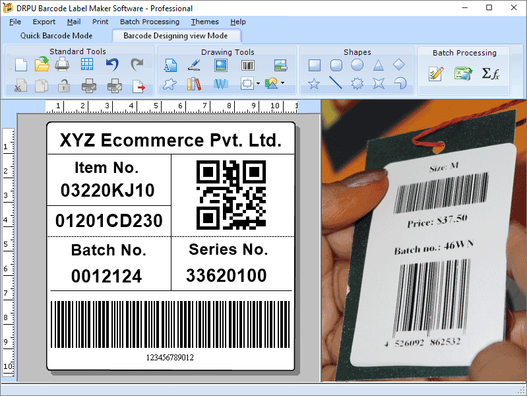Screen dimensions: 527x396
Task: Select the QR code on the label
Action: tap(232, 195)
